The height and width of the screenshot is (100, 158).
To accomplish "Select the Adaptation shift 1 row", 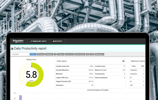I will (x=137, y=70).
